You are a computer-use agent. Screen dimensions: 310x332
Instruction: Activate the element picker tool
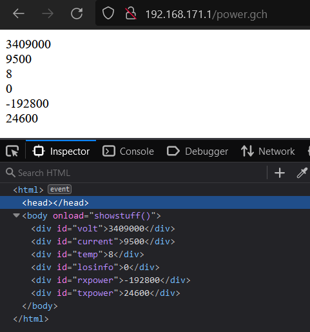[x=12, y=151]
